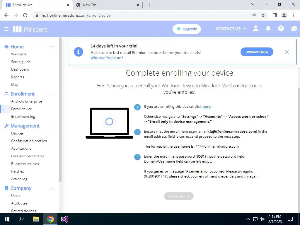This screenshot has height=225, width=300.
Task: Dismiss the trial banner with X
Action: [x=287, y=52]
